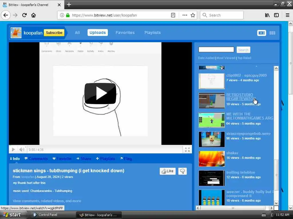The height and width of the screenshot is (219, 293).
Task: Select the All channel tab
Action: [x=77, y=33]
